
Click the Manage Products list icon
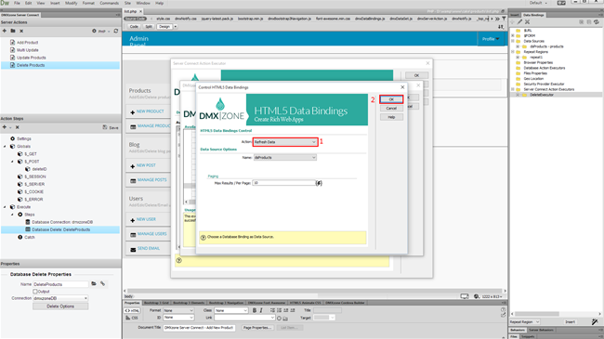pyautogui.click(x=133, y=126)
